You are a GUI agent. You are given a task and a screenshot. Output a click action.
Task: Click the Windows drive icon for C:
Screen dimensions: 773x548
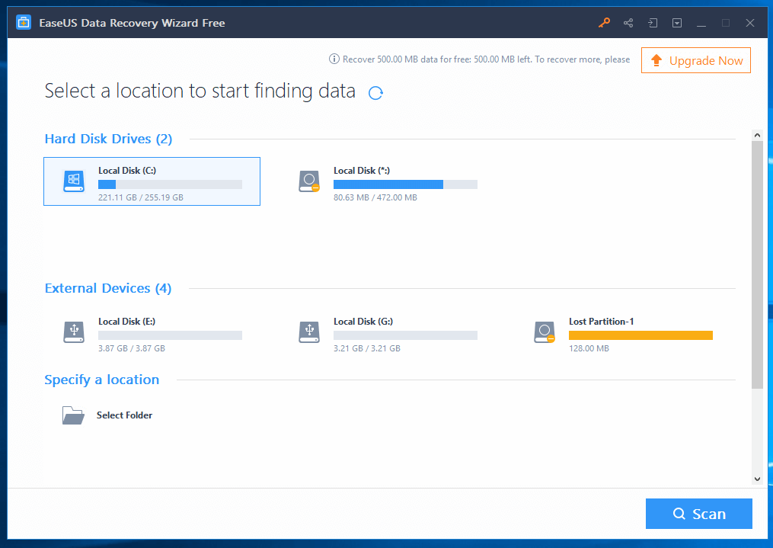point(74,181)
